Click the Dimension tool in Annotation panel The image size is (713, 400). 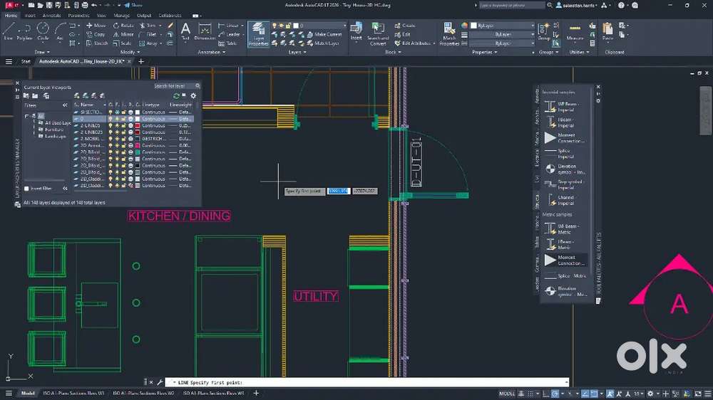205,31
